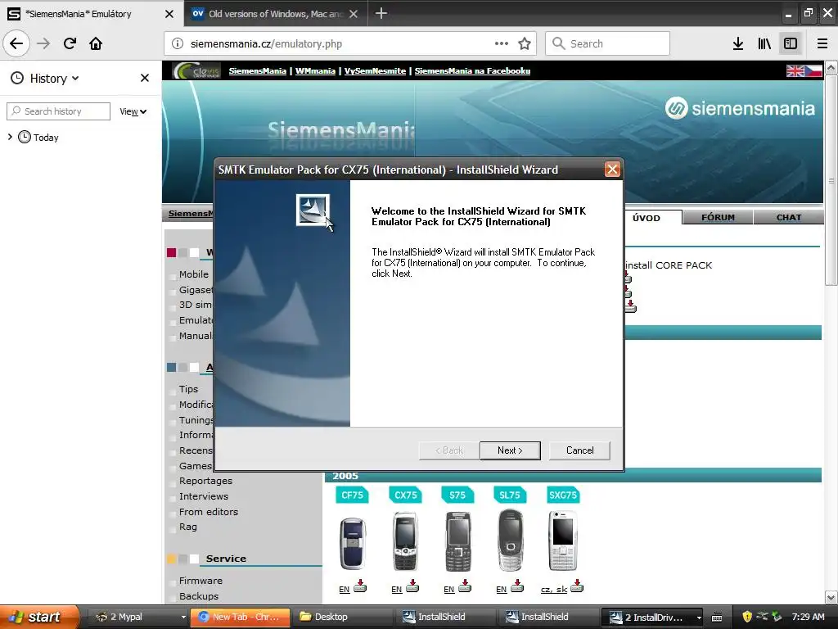Open the Desktop folder taskbar item
The image size is (838, 629).
(344, 617)
